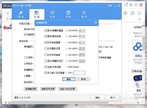Enable 打开符号面板 checkbox
Image resolution: width=147 pixels, height=108 pixels.
point(46,55)
